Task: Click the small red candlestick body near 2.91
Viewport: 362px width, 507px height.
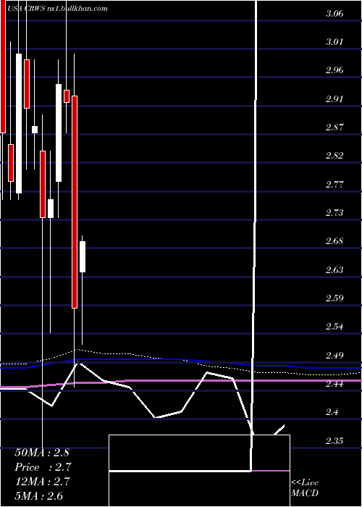Action: pos(67,96)
